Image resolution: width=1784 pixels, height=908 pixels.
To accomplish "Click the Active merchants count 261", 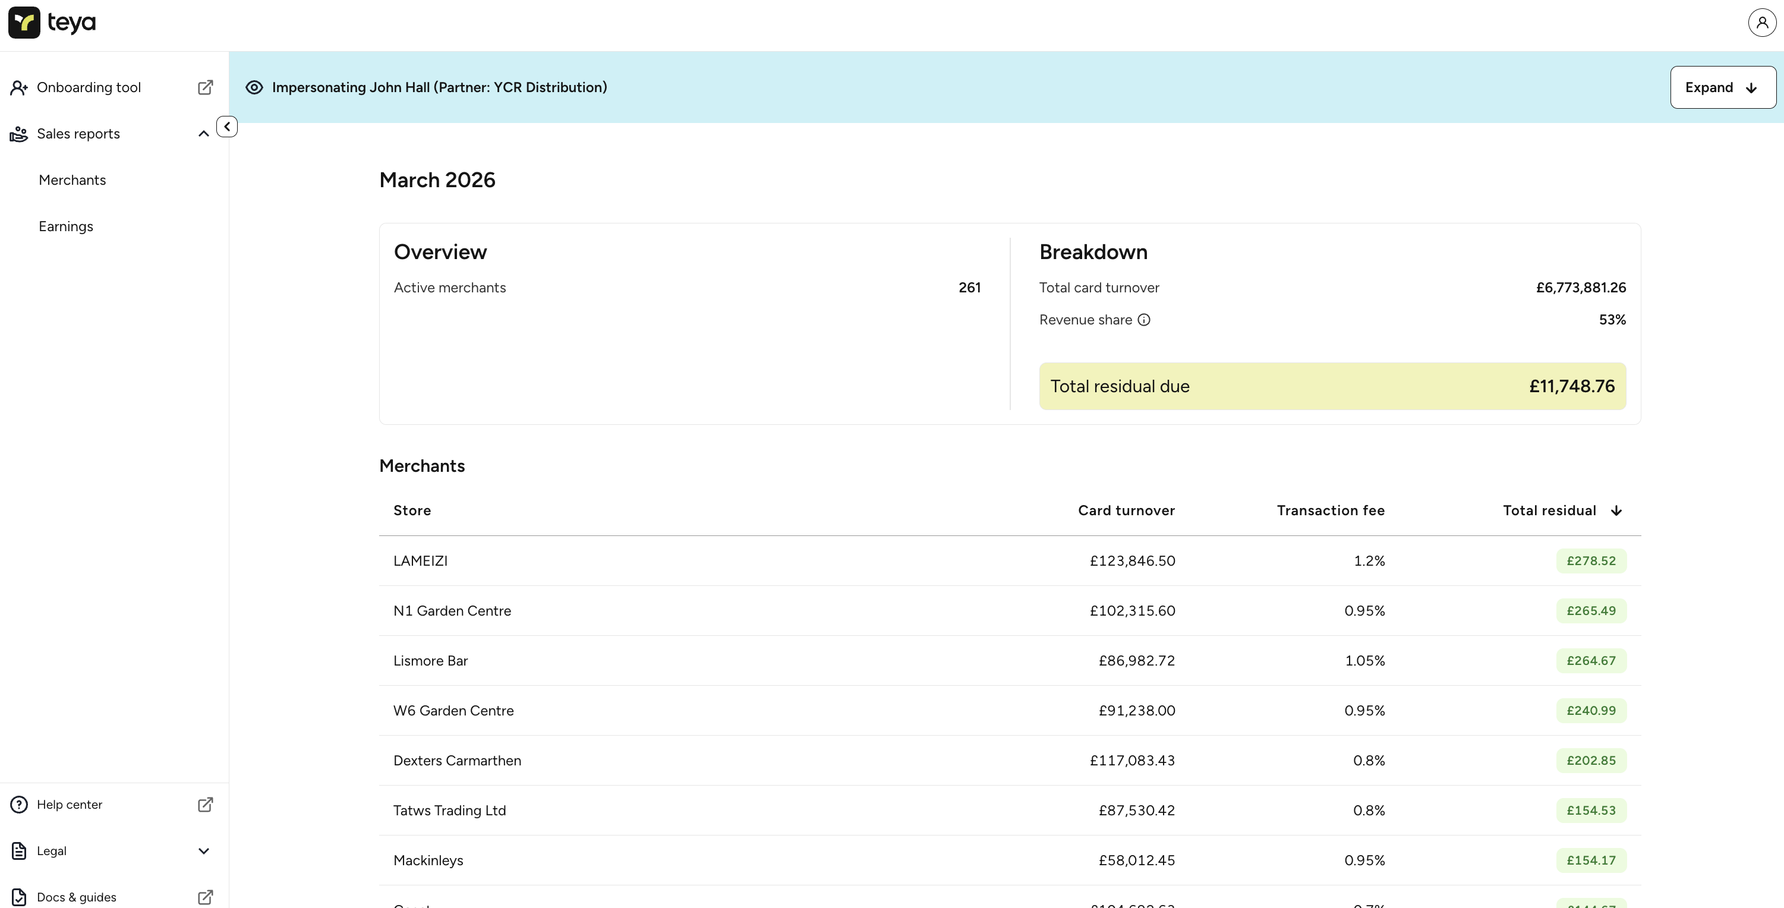I will [970, 288].
